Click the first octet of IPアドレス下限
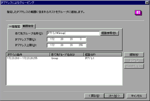The width and height of the screenshot is (150, 101). click(52, 39)
